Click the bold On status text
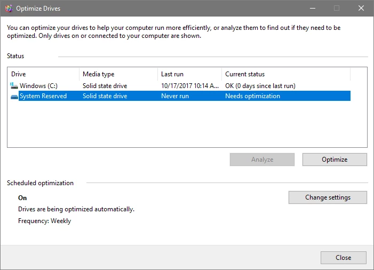Image resolution: width=374 pixels, height=270 pixels. (22, 198)
